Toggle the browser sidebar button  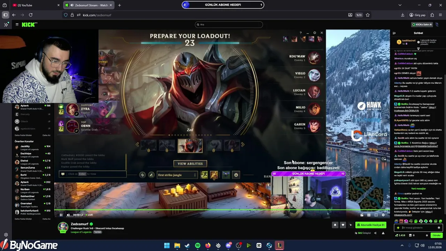click(5, 15)
